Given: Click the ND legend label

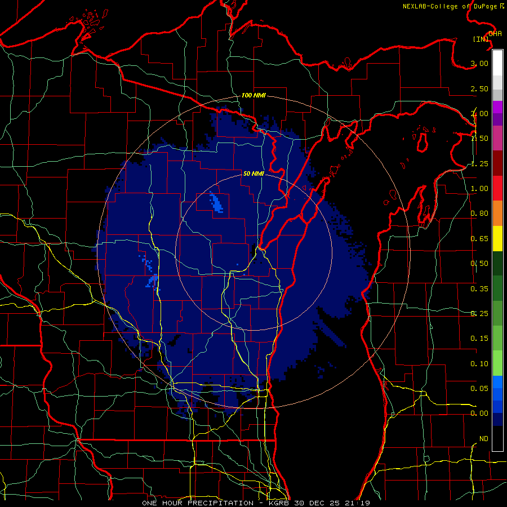Looking at the screenshot, I should tap(484, 439).
